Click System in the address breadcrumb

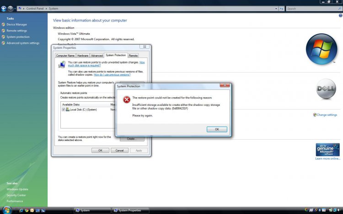pos(54,9)
